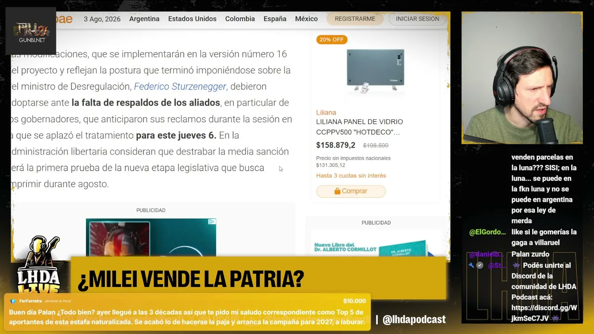The height and width of the screenshot is (334, 594).
Task: Click the $10.000 donation amount
Action: pos(355,301)
